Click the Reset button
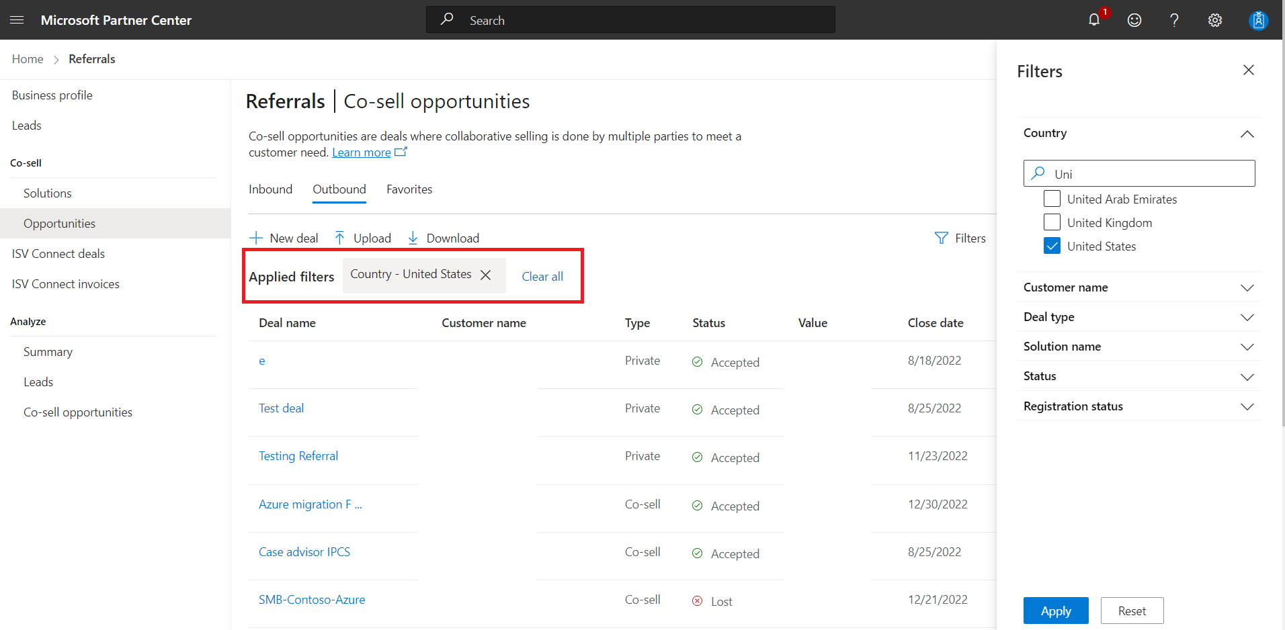 pos(1132,611)
